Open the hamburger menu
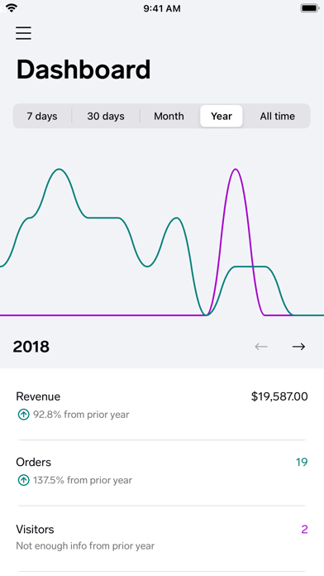This screenshot has height=576, width=324. pyautogui.click(x=23, y=33)
